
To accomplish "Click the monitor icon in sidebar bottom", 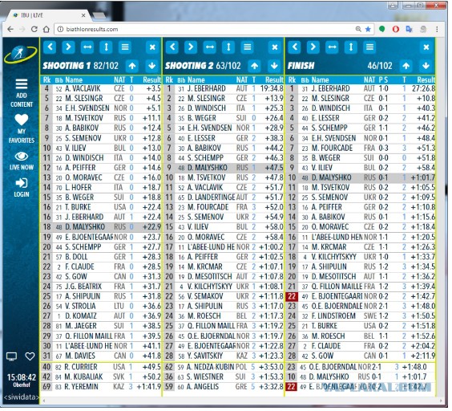I will (x=11, y=356).
